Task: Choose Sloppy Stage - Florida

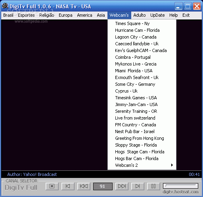Action: (142, 145)
